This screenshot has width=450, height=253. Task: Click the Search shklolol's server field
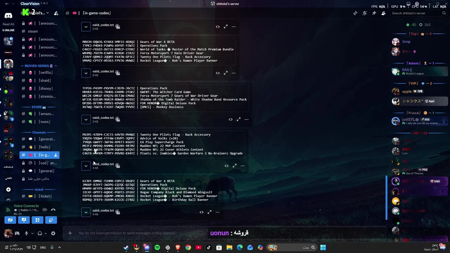(418, 13)
